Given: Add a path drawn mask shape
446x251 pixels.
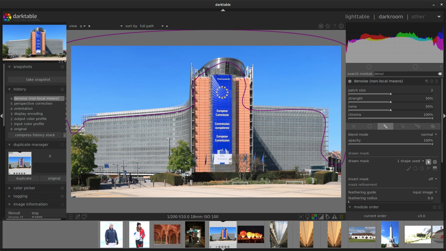Looking at the screenshot, I should coord(428,169).
